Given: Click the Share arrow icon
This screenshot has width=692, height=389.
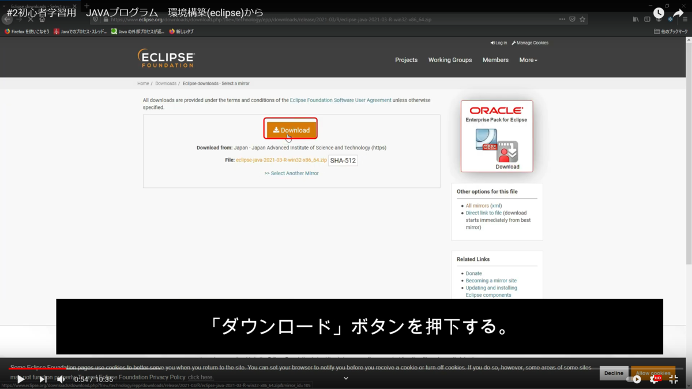Looking at the screenshot, I should (x=678, y=13).
